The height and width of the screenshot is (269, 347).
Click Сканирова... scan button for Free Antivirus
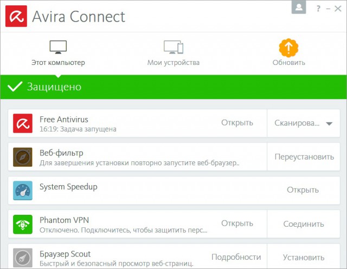tap(297, 123)
